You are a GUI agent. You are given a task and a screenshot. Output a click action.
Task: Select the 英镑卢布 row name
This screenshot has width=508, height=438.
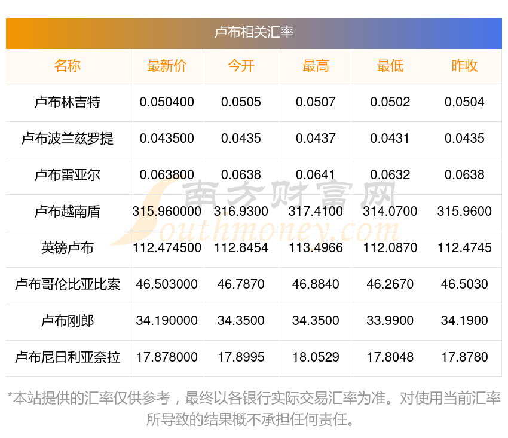tap(68, 248)
